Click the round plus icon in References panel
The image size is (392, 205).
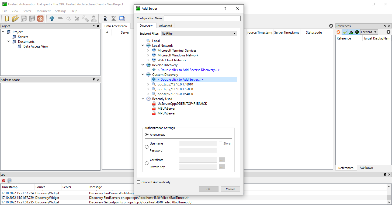click(x=388, y=32)
